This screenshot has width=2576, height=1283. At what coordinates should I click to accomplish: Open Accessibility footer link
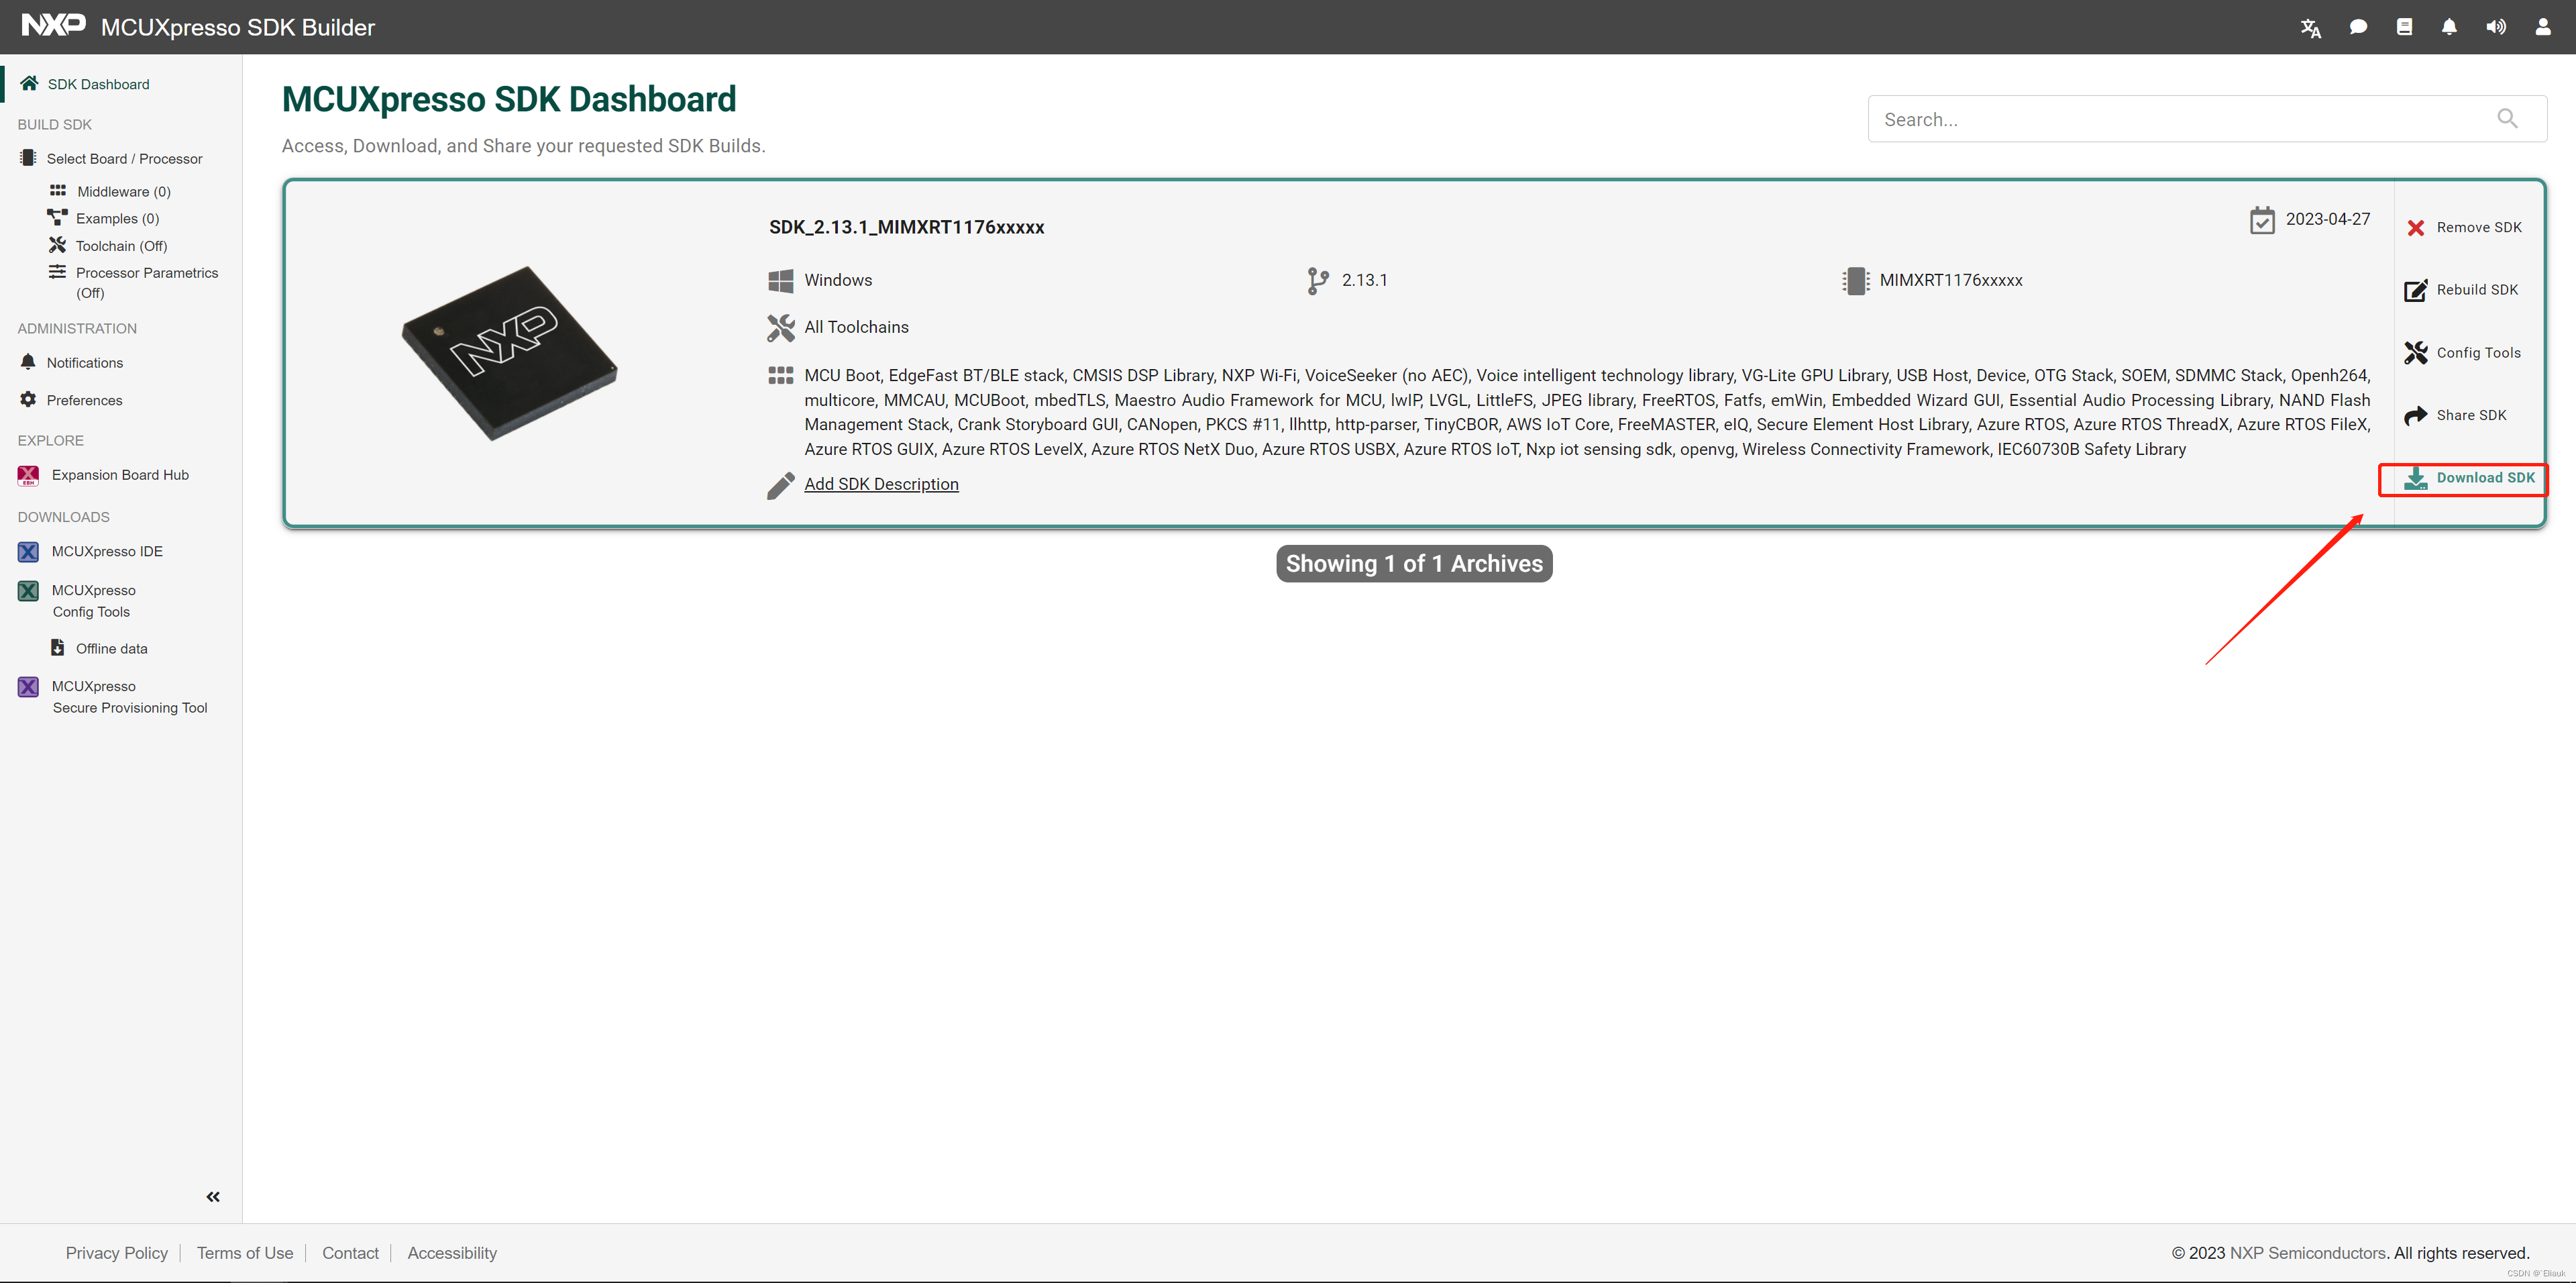pos(452,1253)
